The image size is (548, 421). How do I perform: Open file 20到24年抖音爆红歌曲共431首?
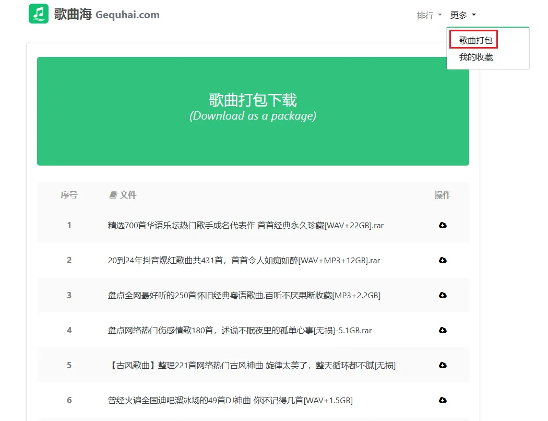pyautogui.click(x=244, y=261)
